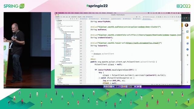Expand the target folder
The image size is (194, 109).
click(57, 77)
